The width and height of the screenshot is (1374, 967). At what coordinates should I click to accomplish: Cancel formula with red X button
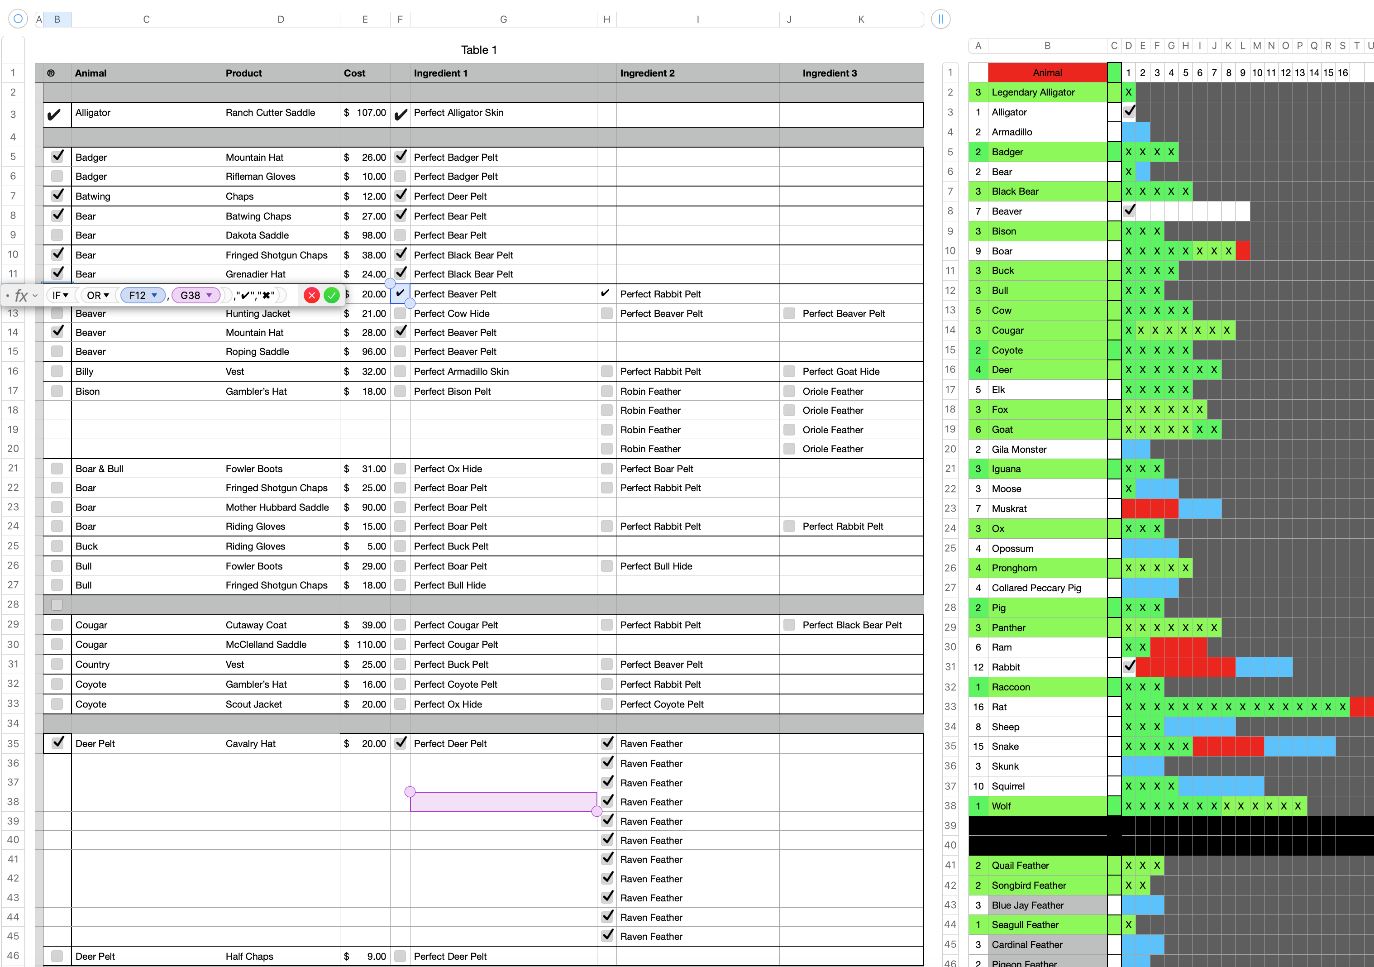[x=312, y=295]
